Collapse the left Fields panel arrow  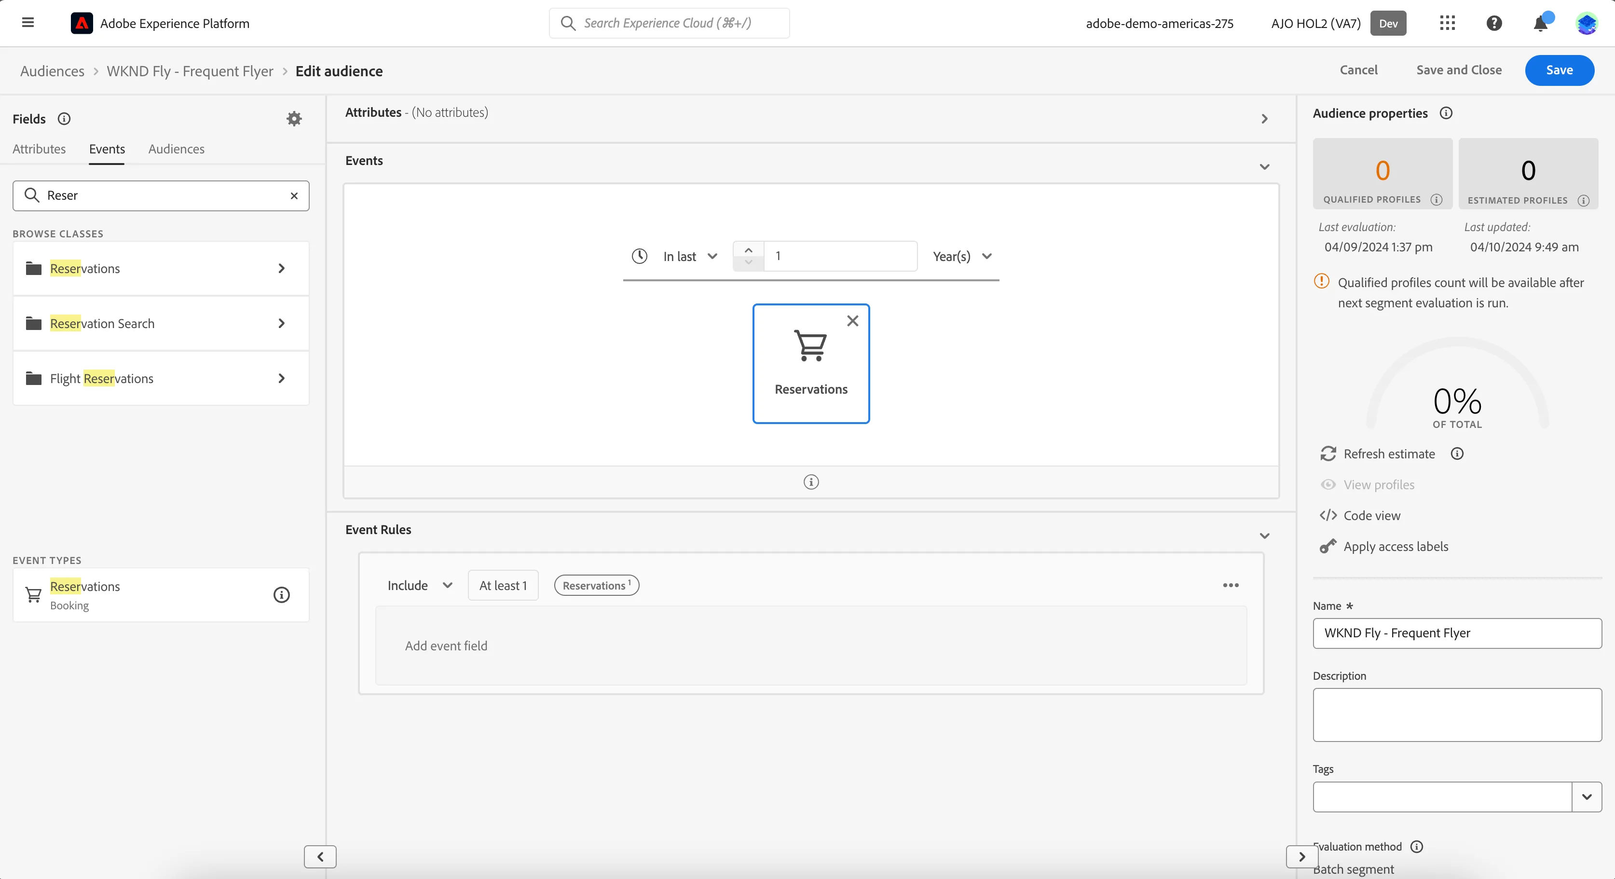point(320,856)
